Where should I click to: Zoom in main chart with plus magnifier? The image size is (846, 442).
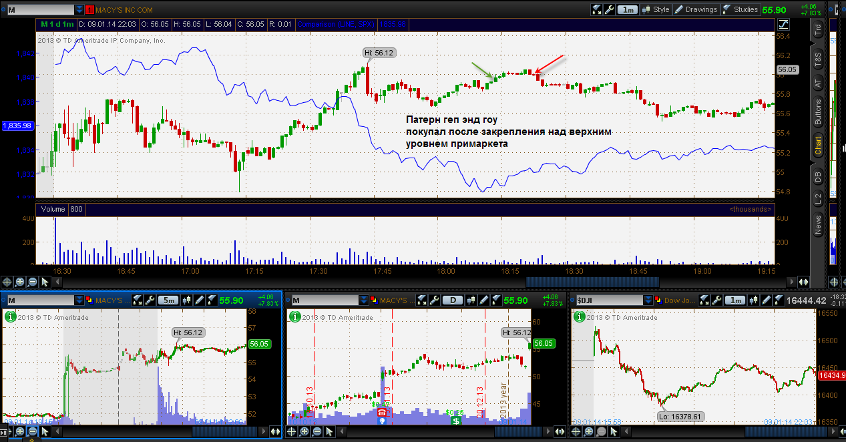click(x=19, y=282)
